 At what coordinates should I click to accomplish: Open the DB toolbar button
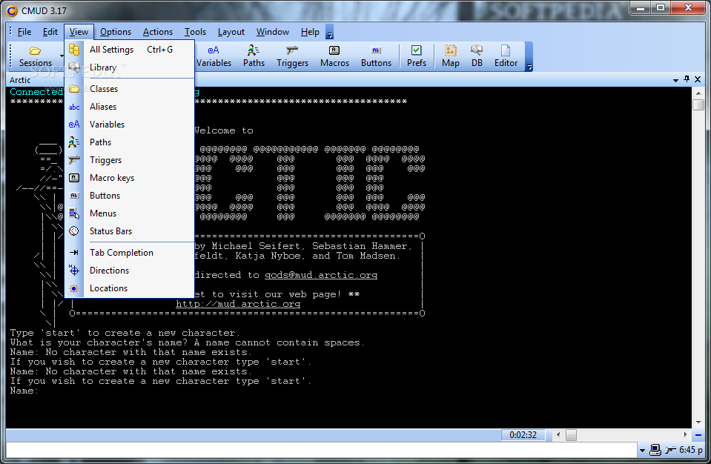(x=477, y=56)
